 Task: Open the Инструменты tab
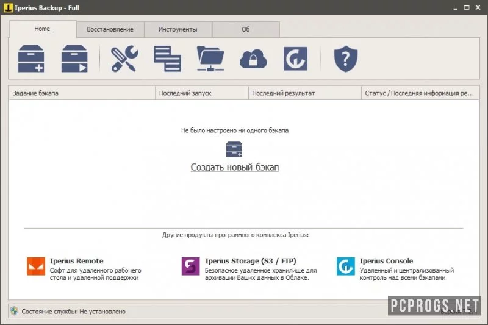coord(178,29)
